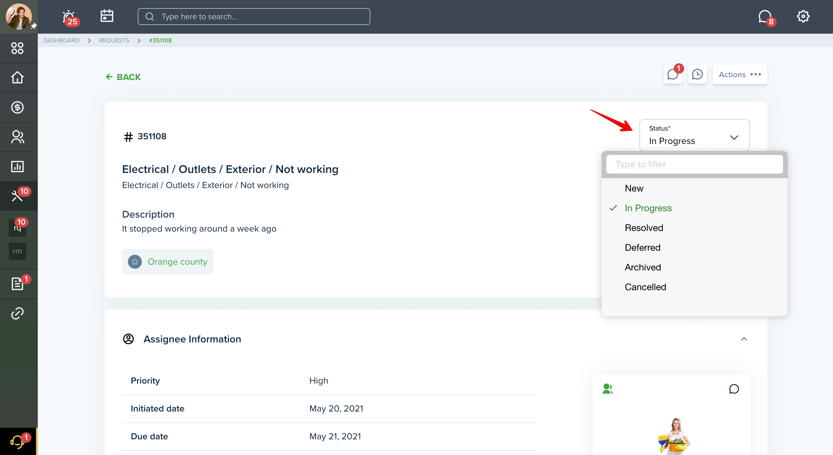The width and height of the screenshot is (833, 455).
Task: Go to DASHBOARD breadcrumb
Action: pyautogui.click(x=61, y=40)
